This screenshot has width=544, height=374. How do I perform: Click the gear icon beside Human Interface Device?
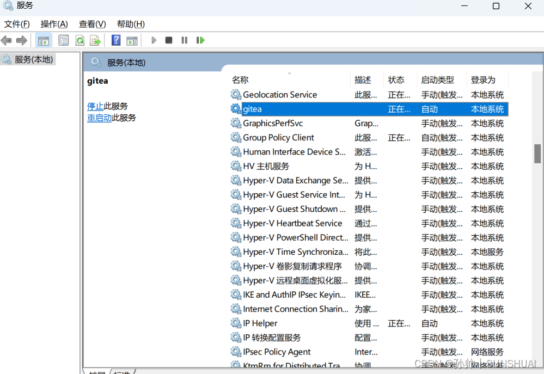[236, 151]
